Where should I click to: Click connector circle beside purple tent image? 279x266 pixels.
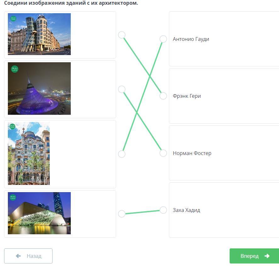pyautogui.click(x=122, y=89)
